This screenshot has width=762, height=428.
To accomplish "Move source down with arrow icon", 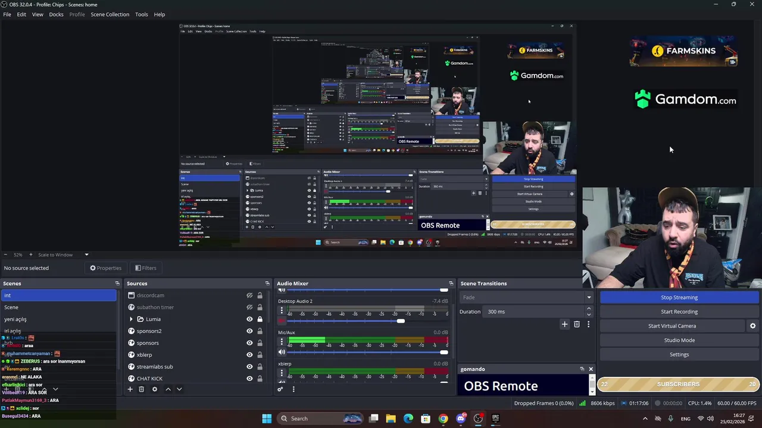I will (179, 389).
